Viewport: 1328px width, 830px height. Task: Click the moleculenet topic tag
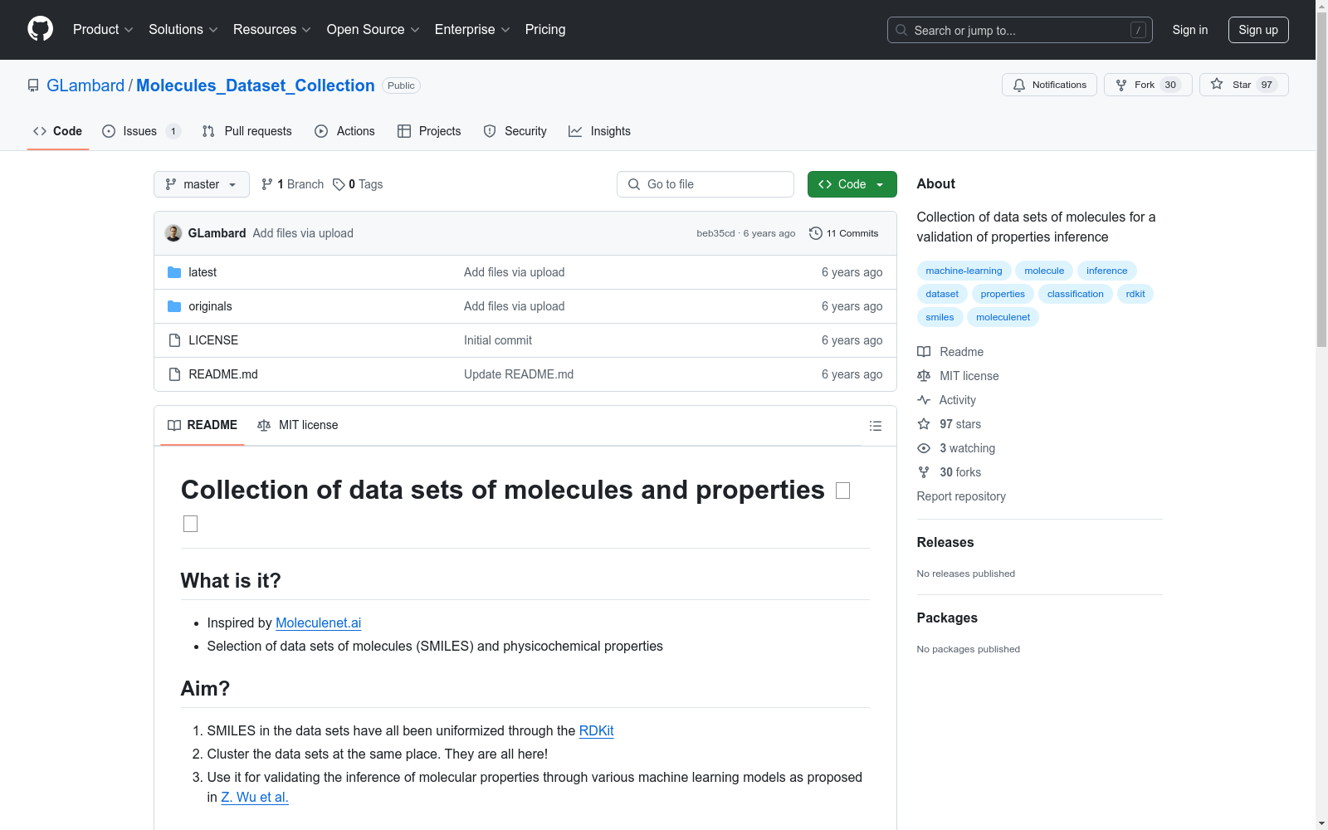pos(1003,317)
